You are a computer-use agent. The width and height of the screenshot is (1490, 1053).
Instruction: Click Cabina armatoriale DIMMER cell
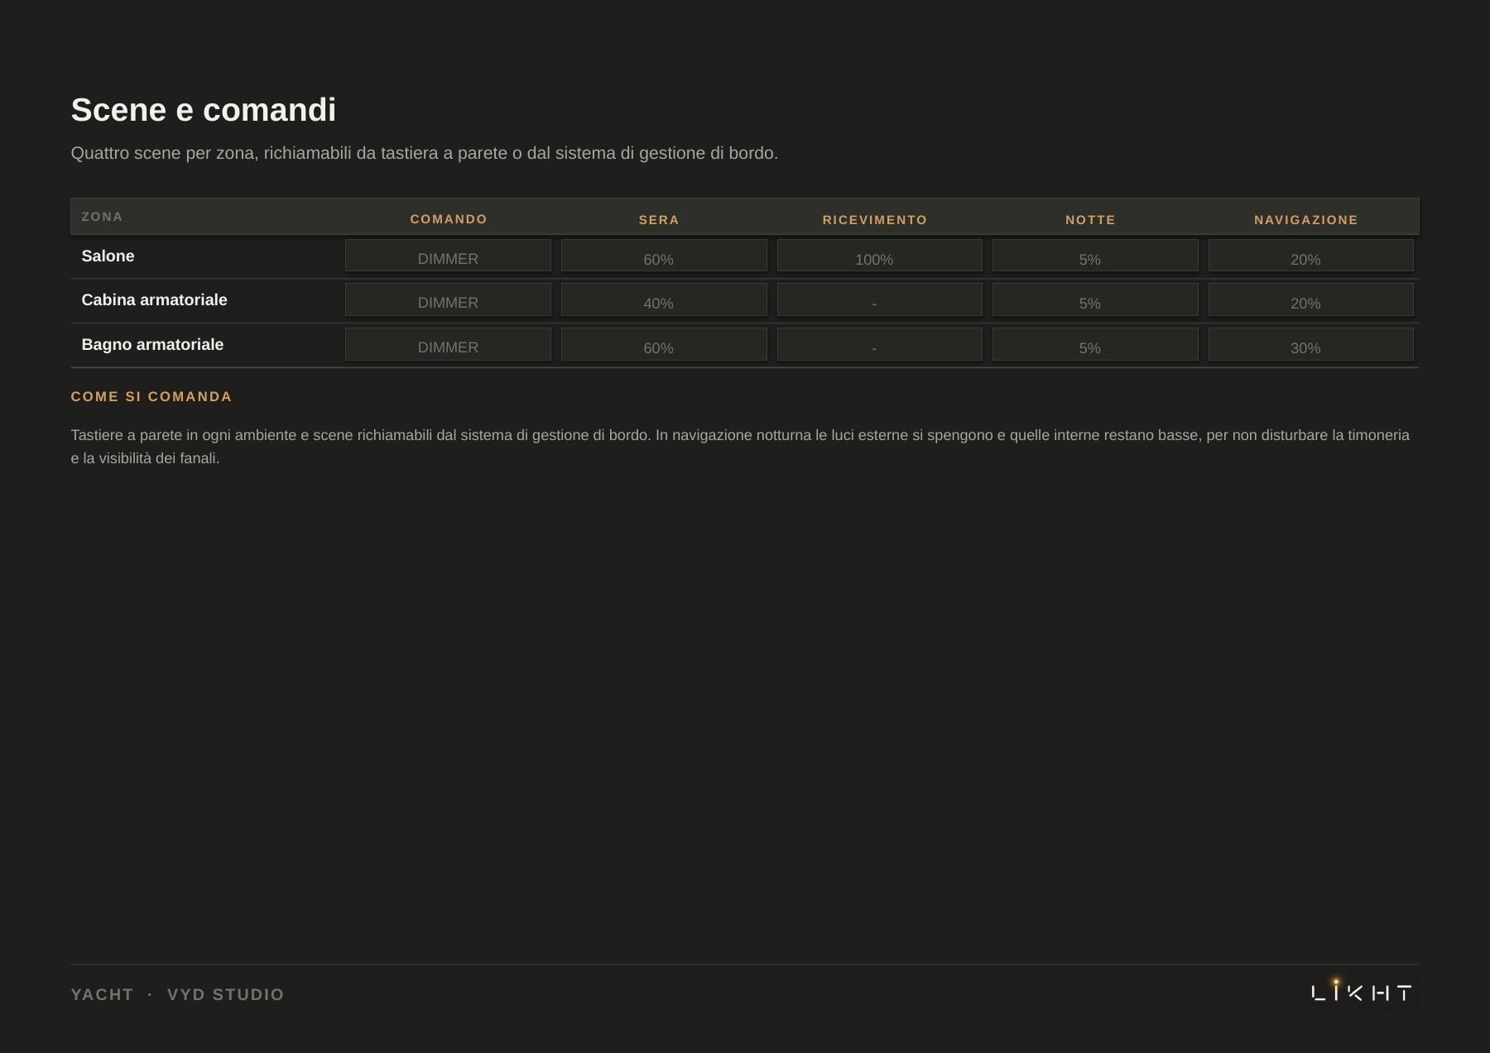pyautogui.click(x=448, y=299)
